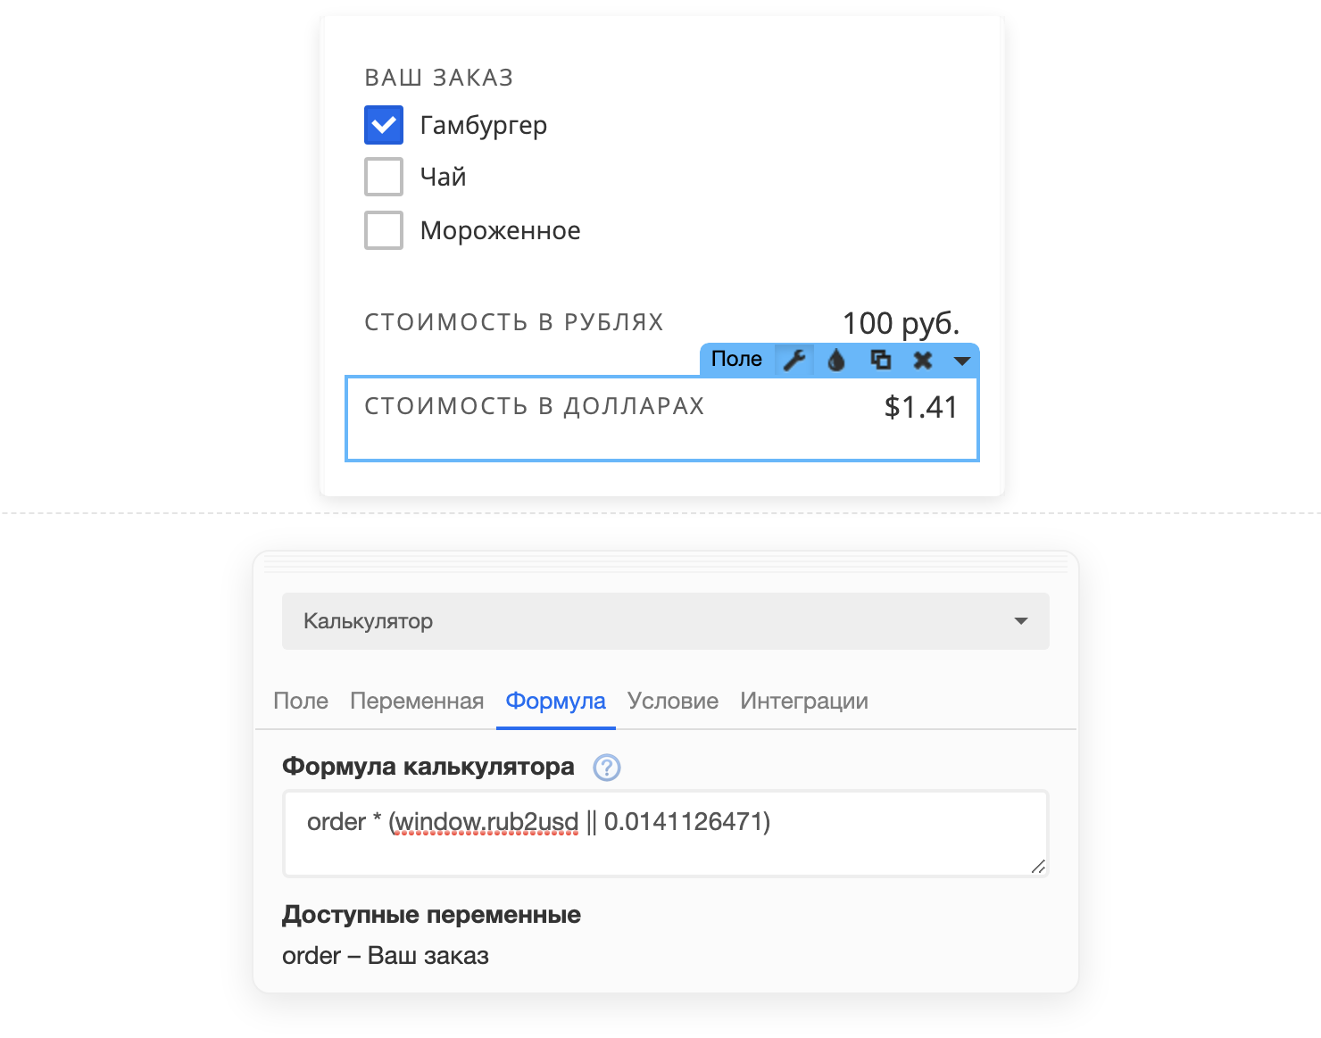This screenshot has height=1038, width=1321.
Task: Open the Калькулятор type dropdown
Action: [x=666, y=621]
